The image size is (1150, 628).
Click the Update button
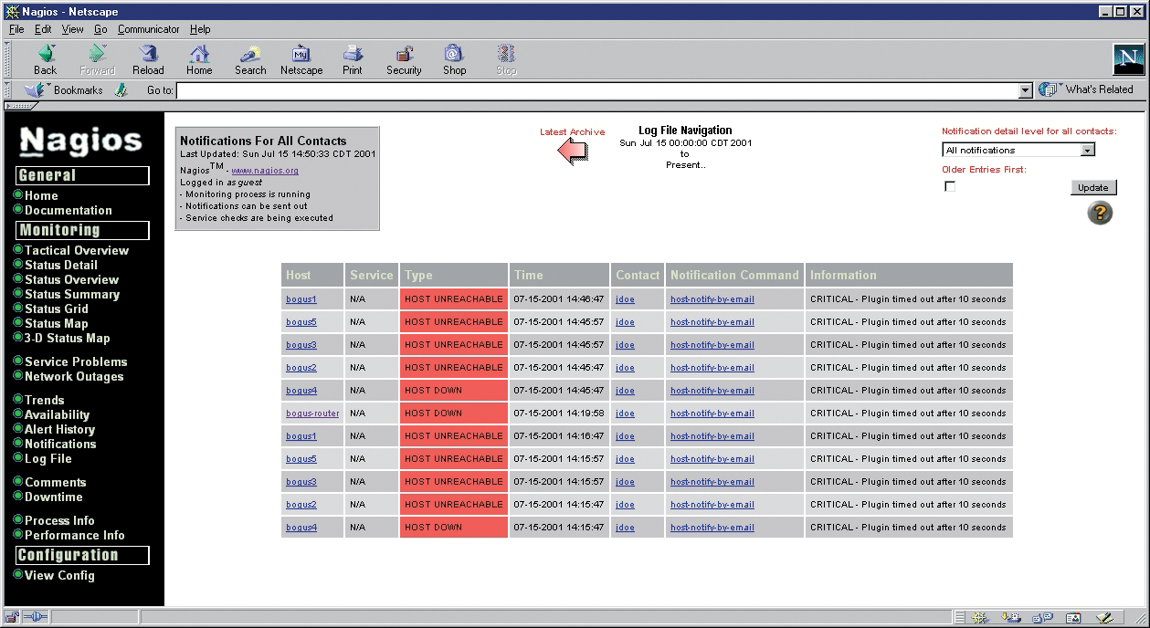pos(1093,187)
